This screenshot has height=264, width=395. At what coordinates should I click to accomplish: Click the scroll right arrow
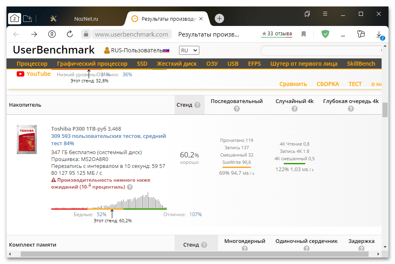378,254
